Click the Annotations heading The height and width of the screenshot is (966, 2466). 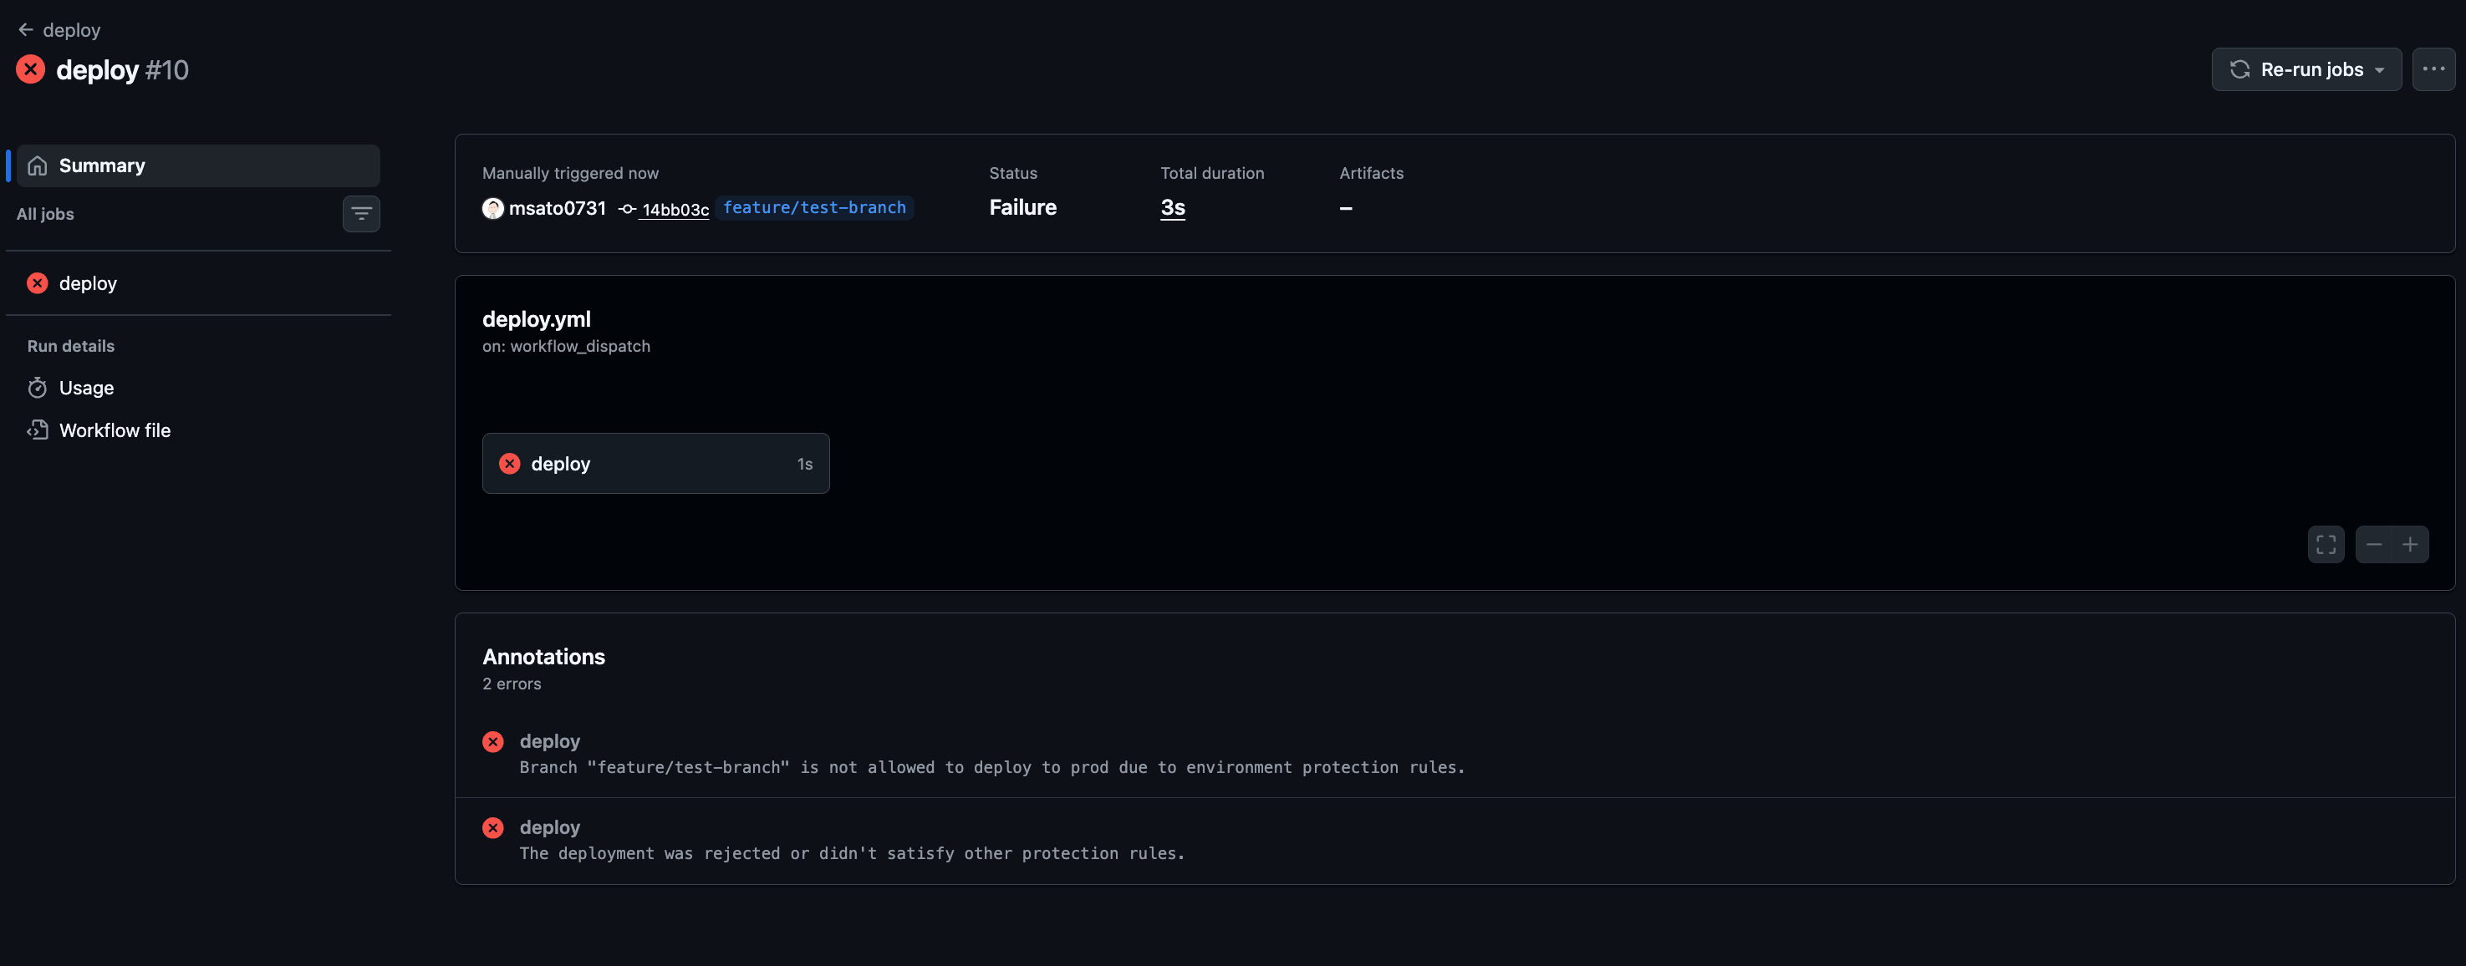[x=543, y=657]
